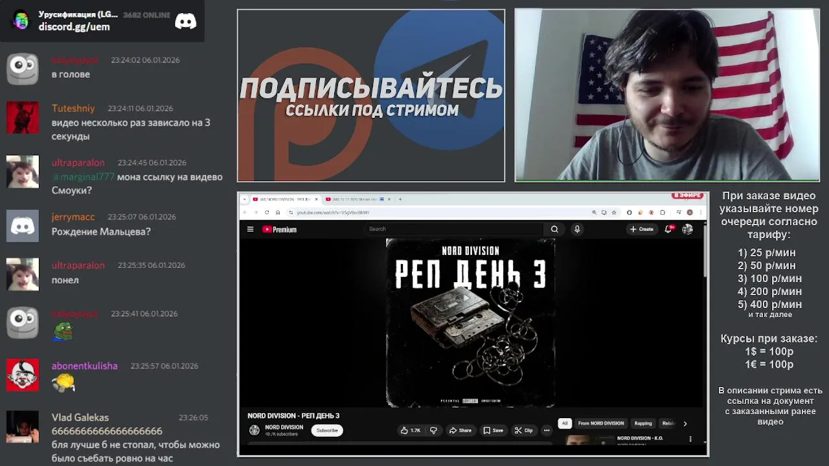Click the ПОДПИСЫВАЙТЕСЬ banner
This screenshot has width=829, height=466.
click(371, 96)
